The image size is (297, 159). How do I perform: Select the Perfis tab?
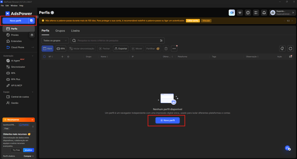pyautogui.click(x=45, y=31)
